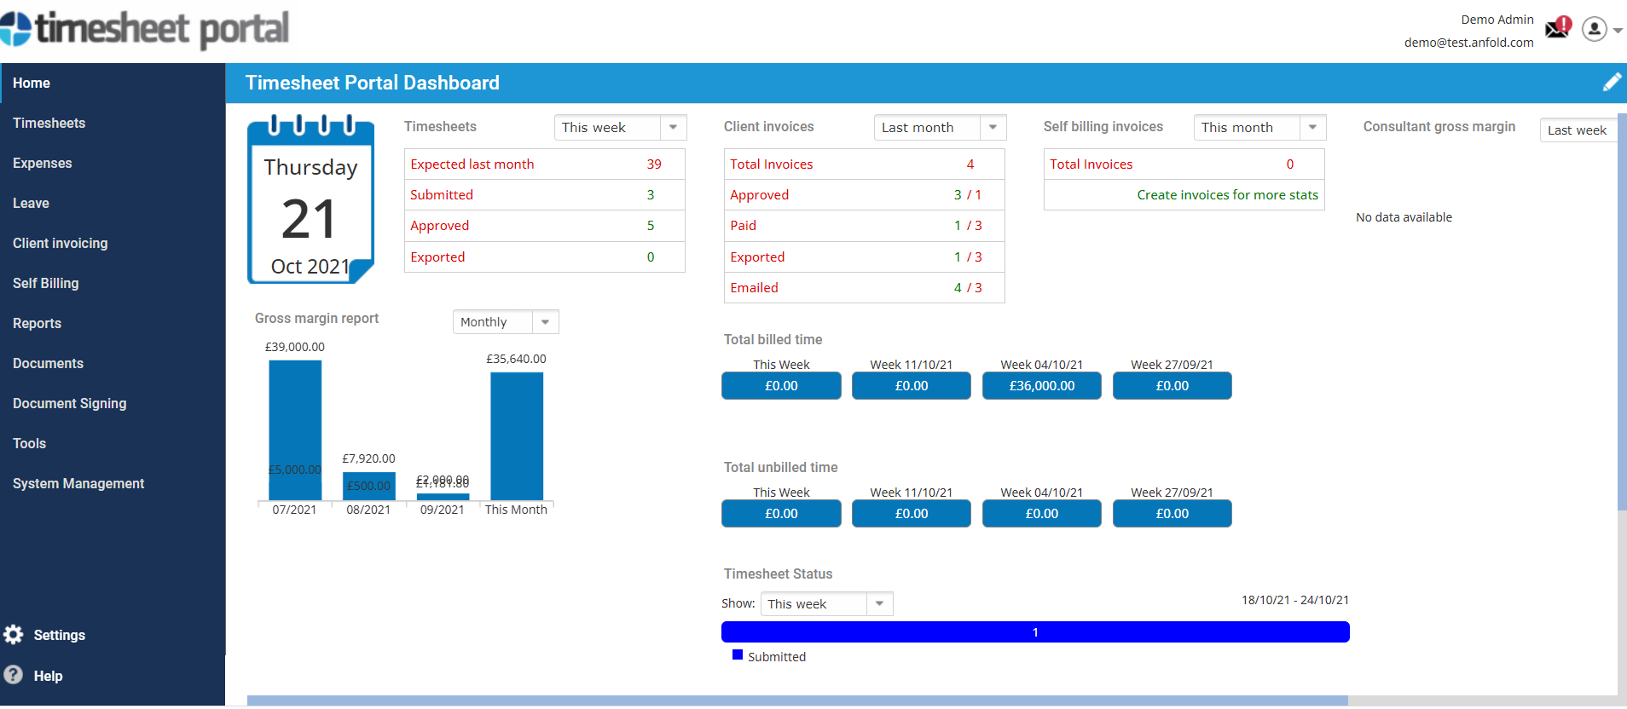Open Tools in the sidebar
This screenshot has width=1627, height=709.
[113, 443]
